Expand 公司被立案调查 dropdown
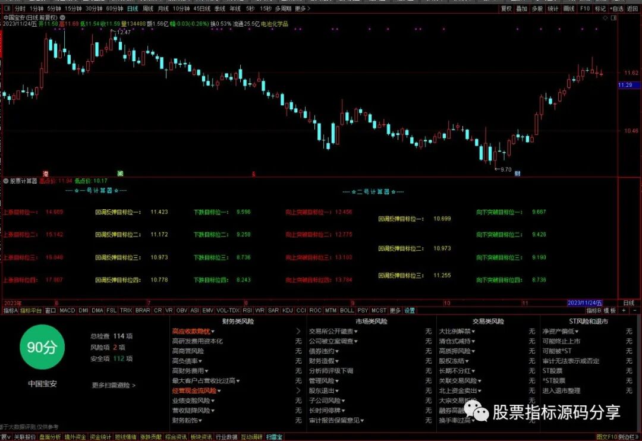 coord(356,342)
